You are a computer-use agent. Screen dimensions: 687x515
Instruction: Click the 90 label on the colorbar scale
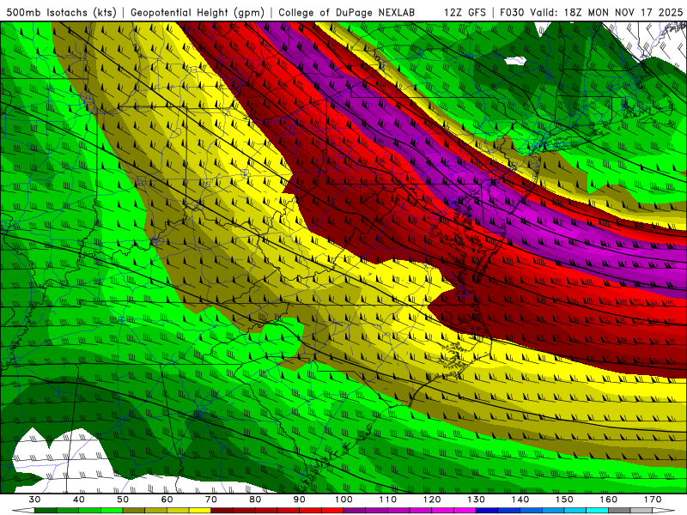[x=300, y=500]
